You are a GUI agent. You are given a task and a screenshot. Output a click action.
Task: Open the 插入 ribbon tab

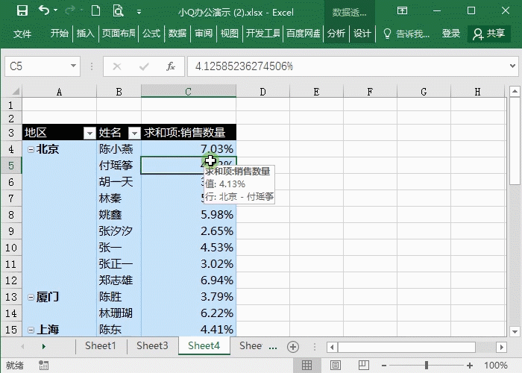(x=86, y=34)
